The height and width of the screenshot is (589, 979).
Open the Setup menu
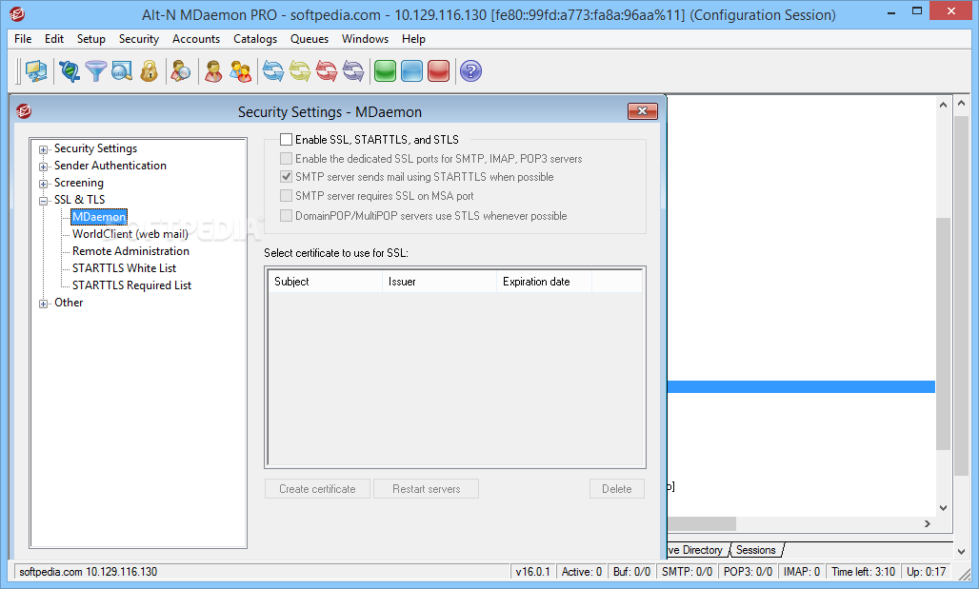(91, 39)
